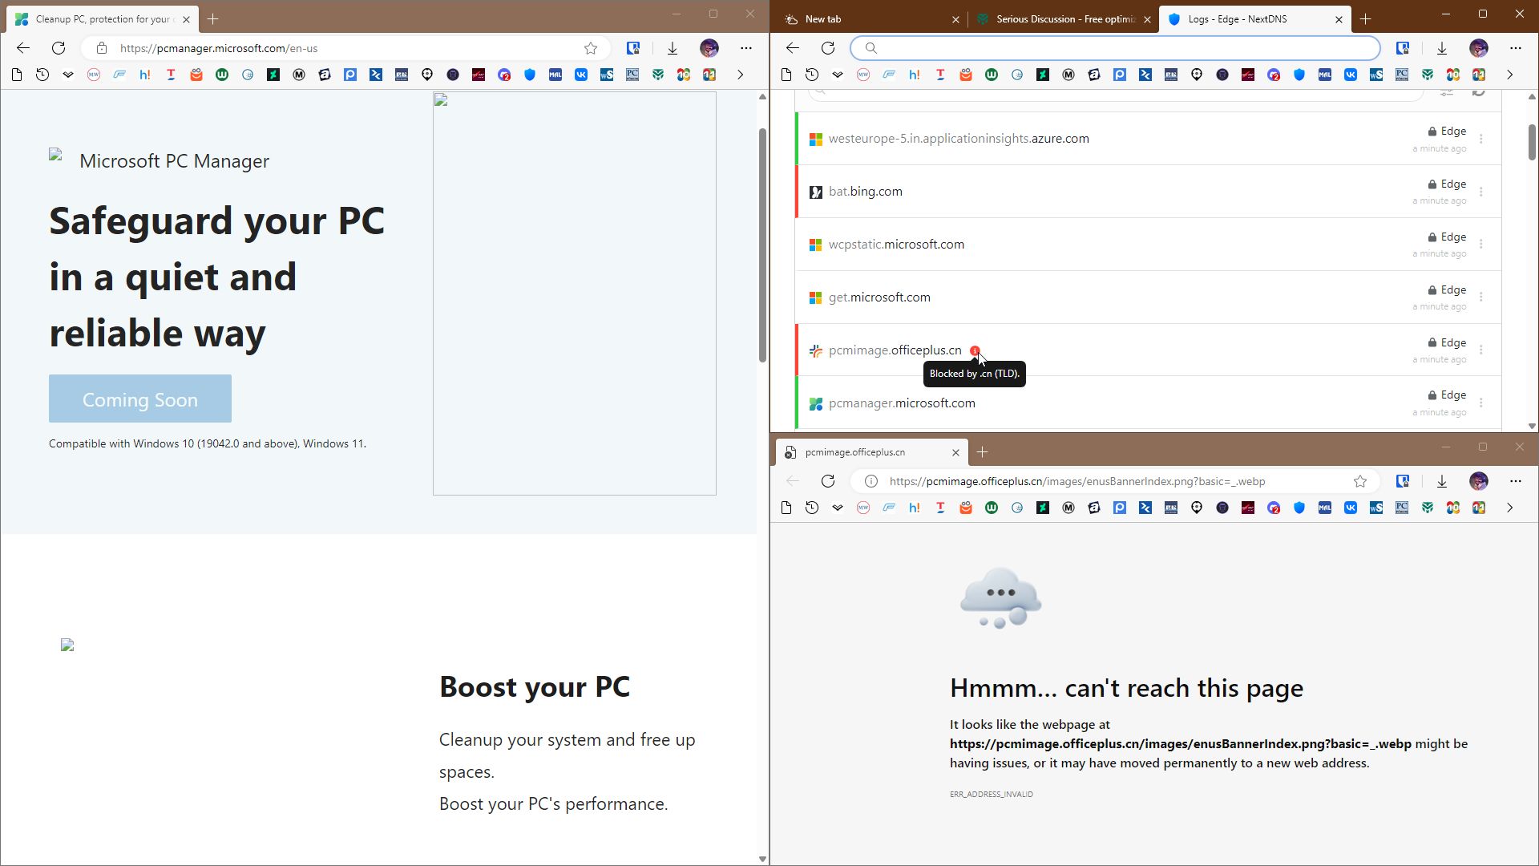Reload the NextDNS Logs browser window

pos(828,48)
